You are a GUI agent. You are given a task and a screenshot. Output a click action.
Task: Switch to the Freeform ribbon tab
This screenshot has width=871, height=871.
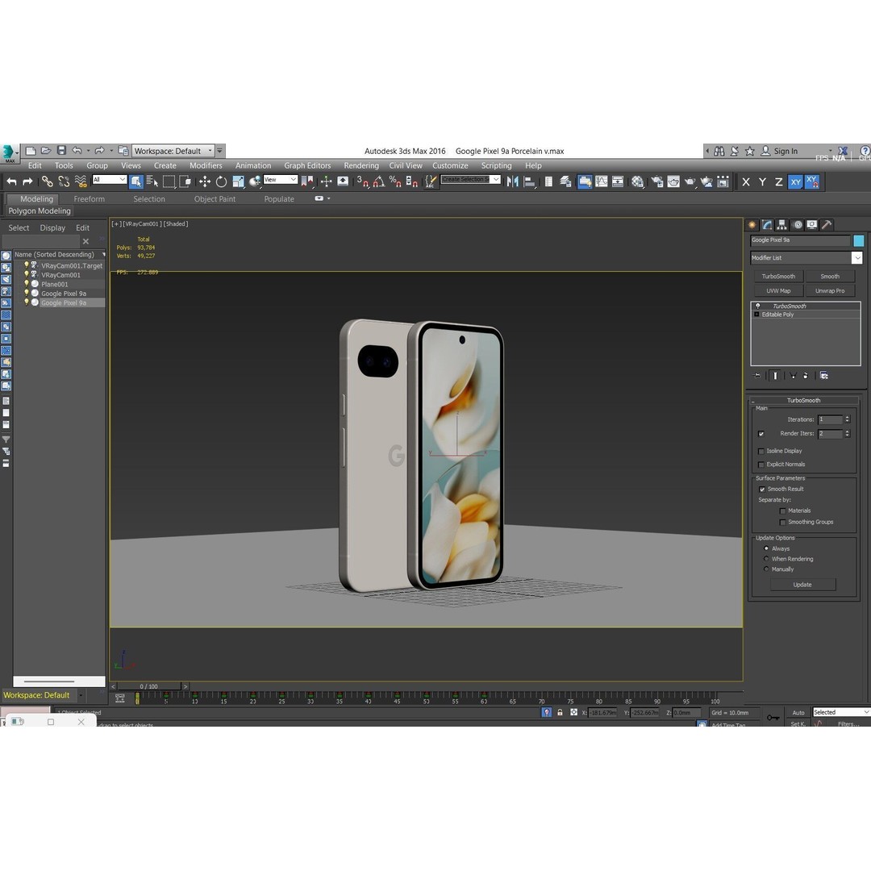tap(89, 199)
